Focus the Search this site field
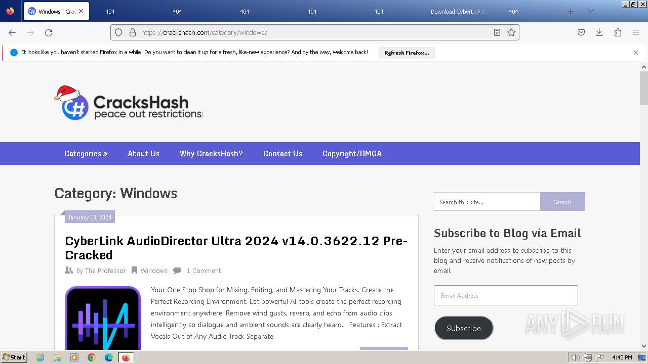Image resolution: width=648 pixels, height=364 pixels. pyautogui.click(x=487, y=202)
